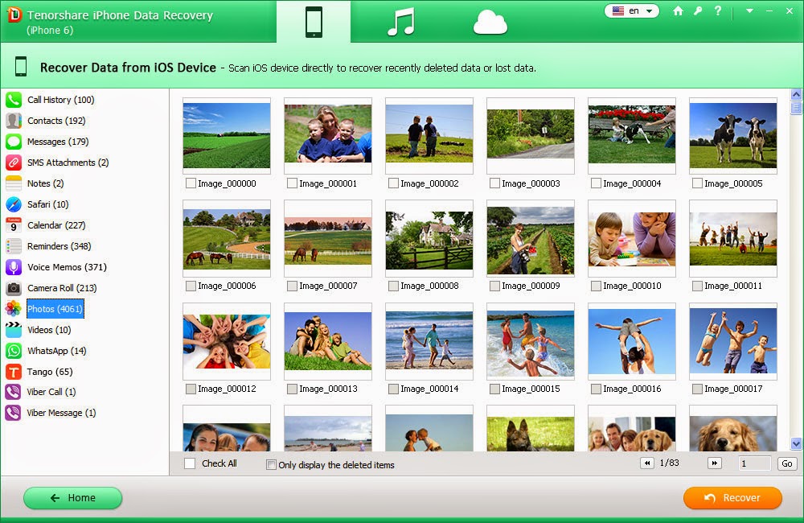Open Camera Roll (213) in sidebar

click(62, 288)
